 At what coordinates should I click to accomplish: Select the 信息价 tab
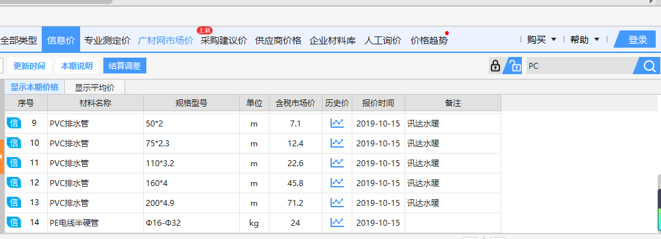point(61,40)
